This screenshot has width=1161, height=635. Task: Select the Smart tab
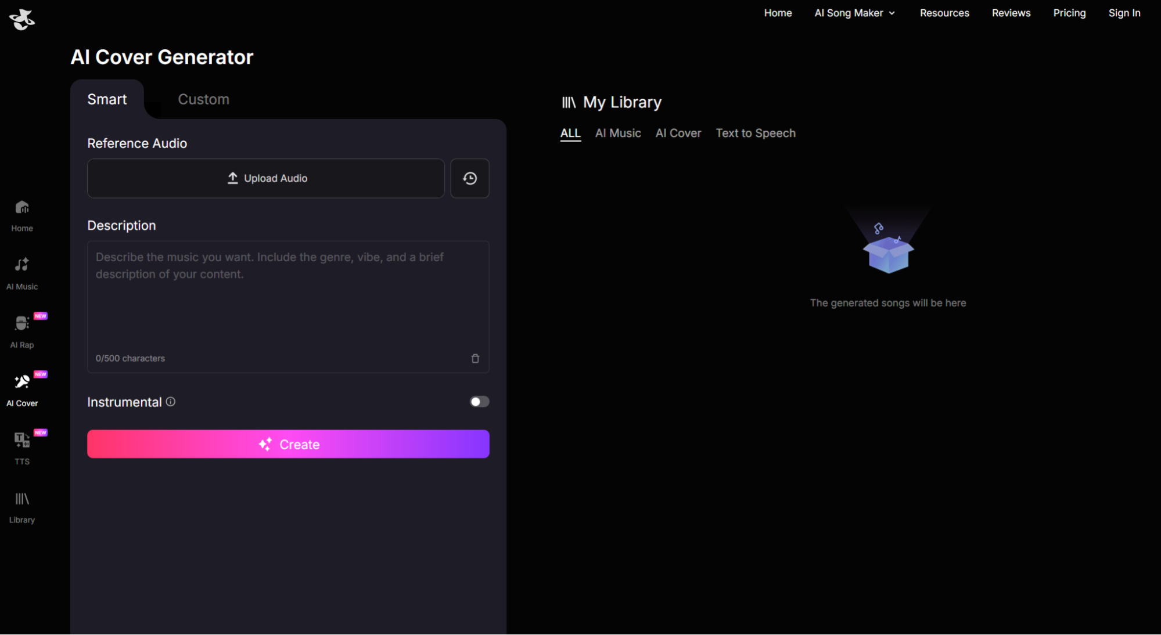point(107,99)
